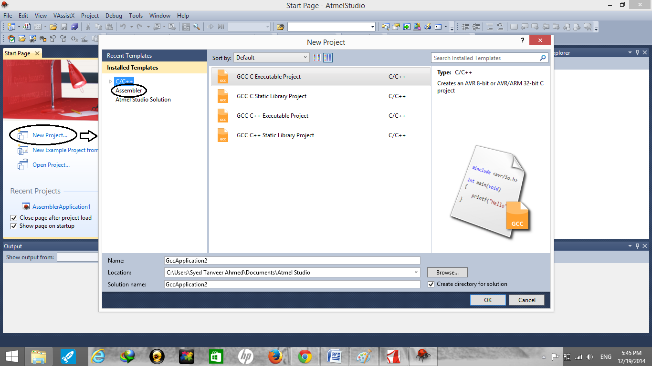Toggle Create directory for solution checkbox
Image resolution: width=652 pixels, height=366 pixels.
coord(431,284)
